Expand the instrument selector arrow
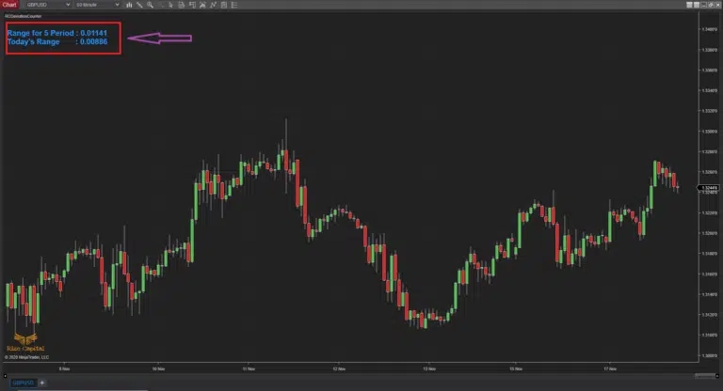 (67, 5)
